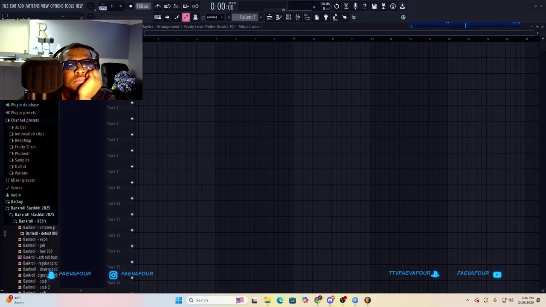
Task: Open the piano roll view
Action: pos(279,17)
